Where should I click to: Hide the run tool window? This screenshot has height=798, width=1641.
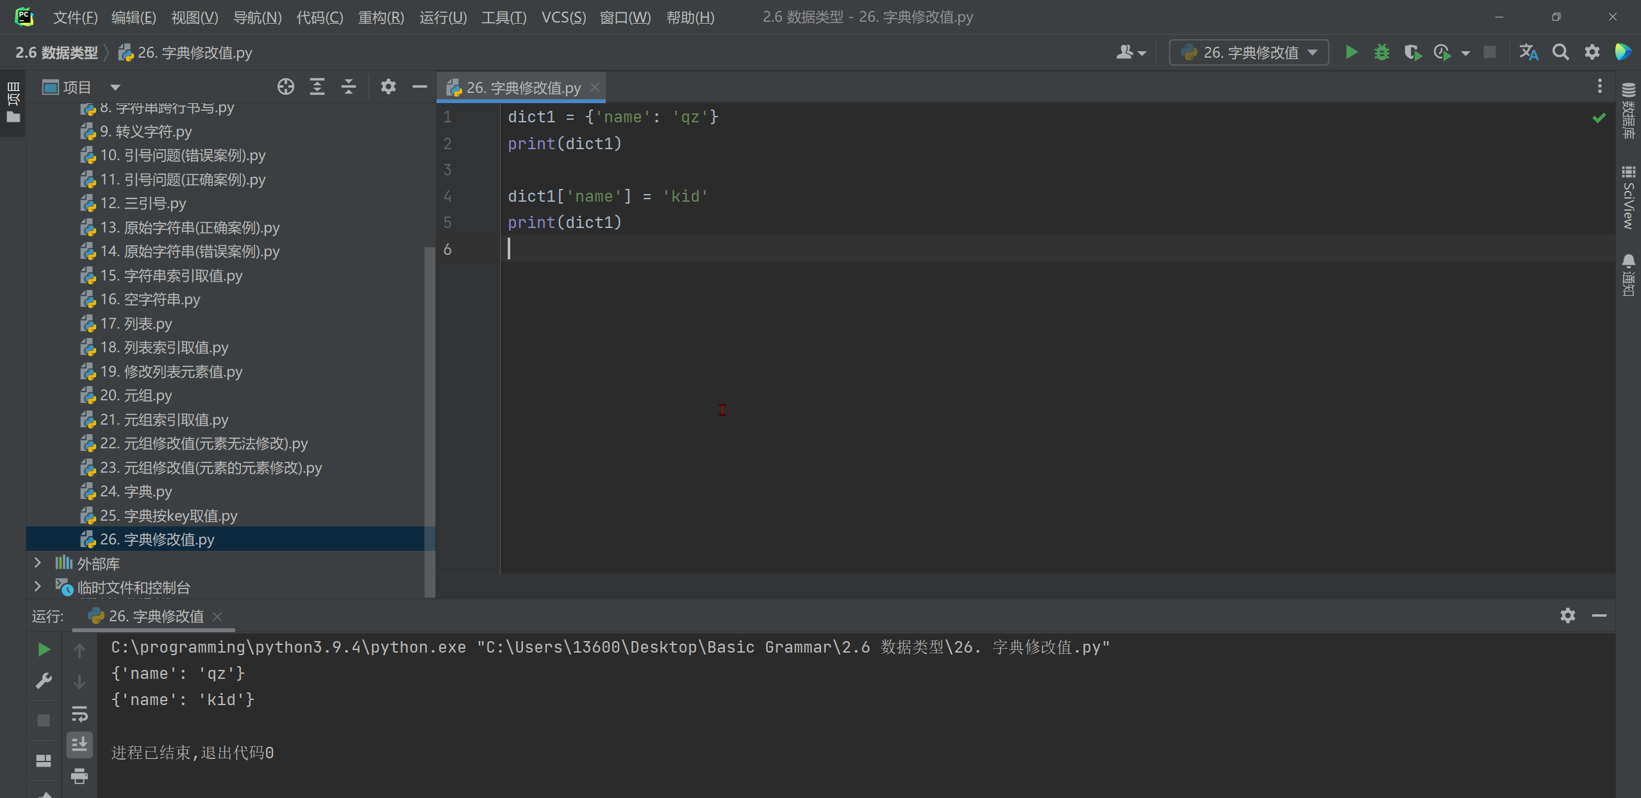pyautogui.click(x=1599, y=615)
